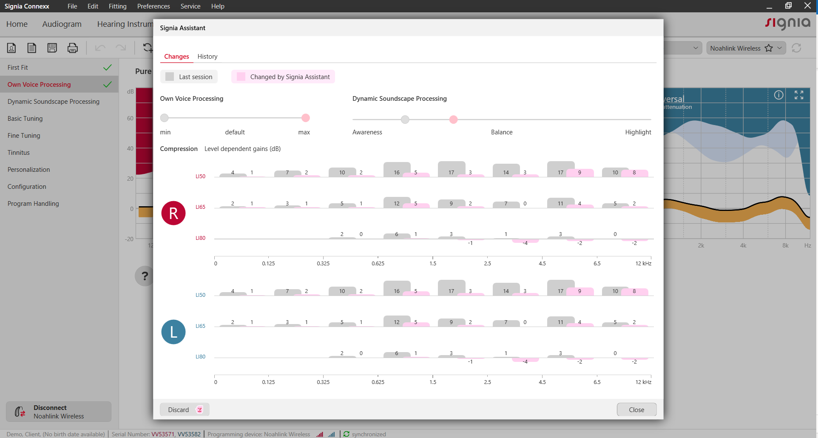Select the right ear R badge
The image size is (818, 438).
tap(173, 213)
